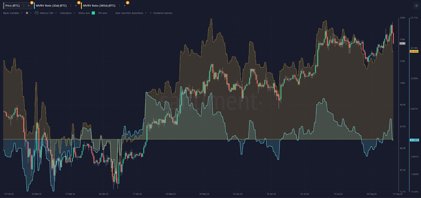421x198 pixels.
Task: Open MVRV Ratio (365d) options menu
Action: (x=119, y=6)
